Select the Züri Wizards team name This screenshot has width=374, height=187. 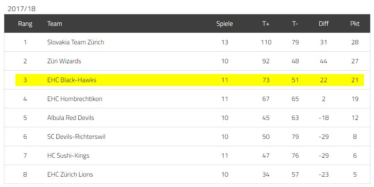pyautogui.click(x=64, y=61)
